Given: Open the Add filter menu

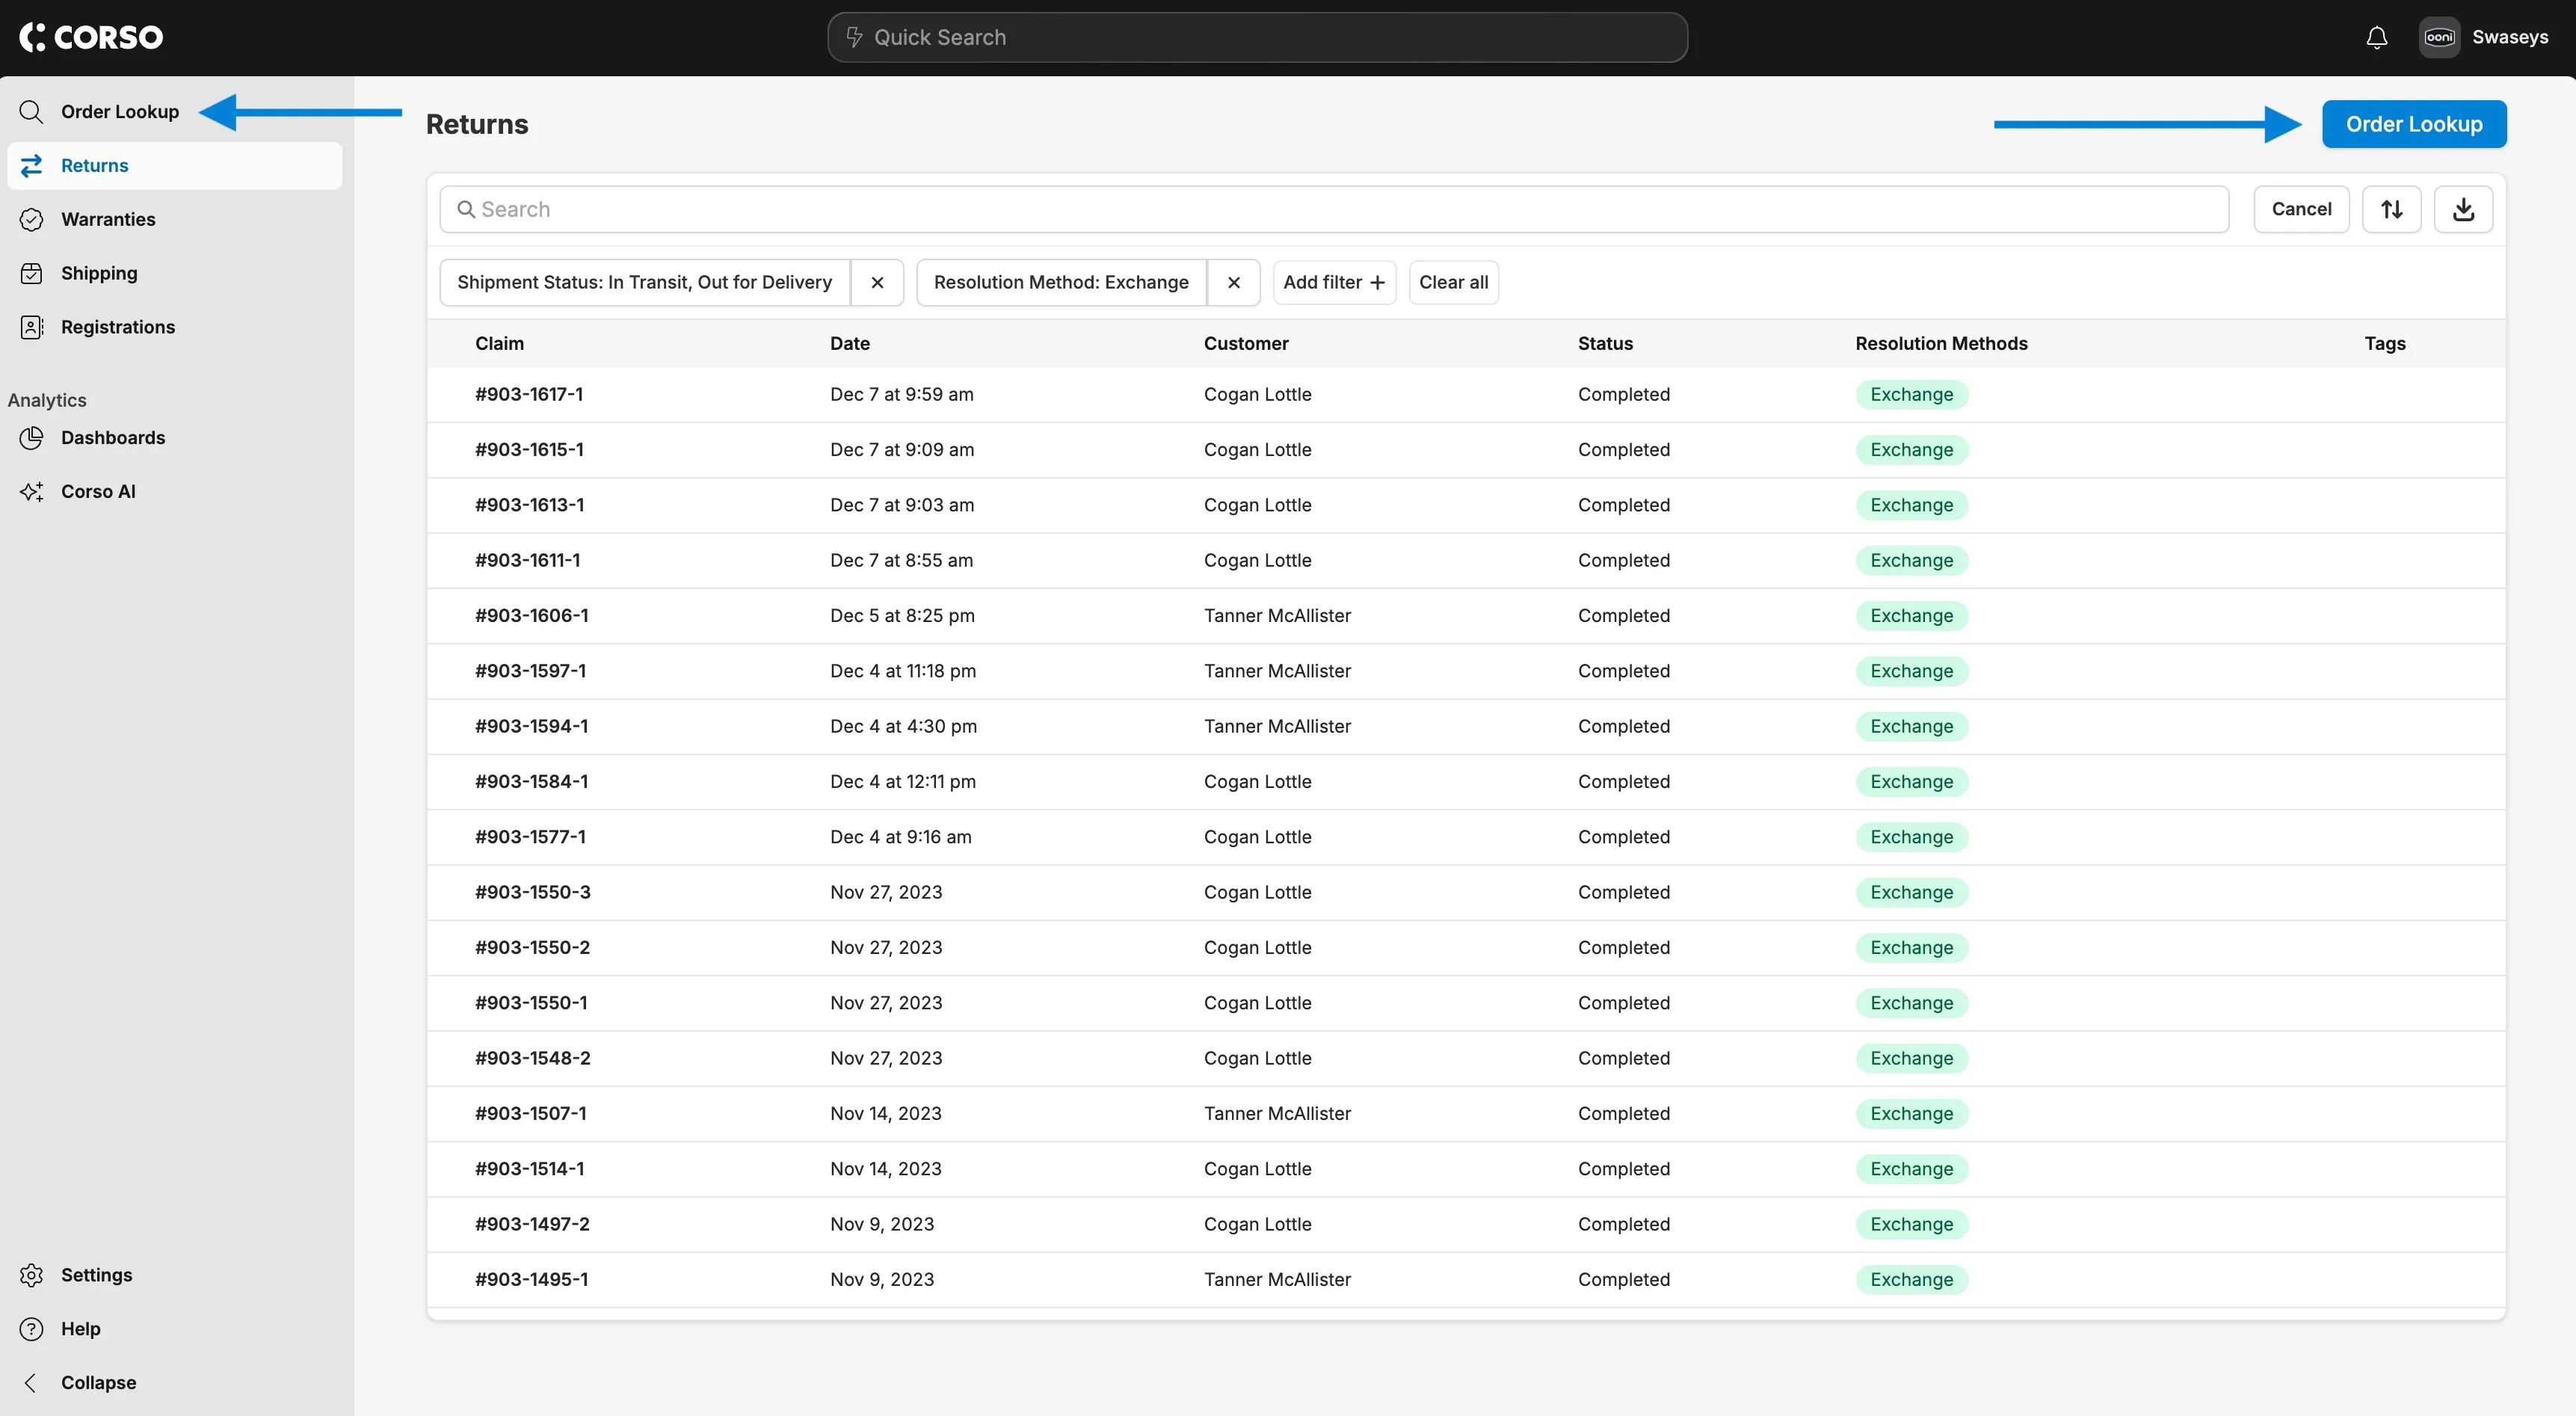Looking at the screenshot, I should click(x=1334, y=282).
